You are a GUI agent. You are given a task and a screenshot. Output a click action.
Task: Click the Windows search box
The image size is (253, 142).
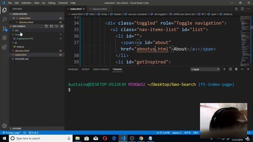pyautogui.click(x=41, y=138)
